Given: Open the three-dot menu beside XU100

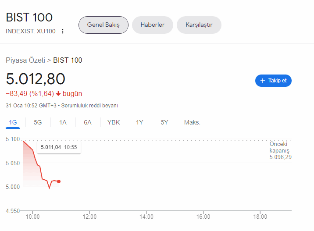Looking at the screenshot, I should pos(63,31).
